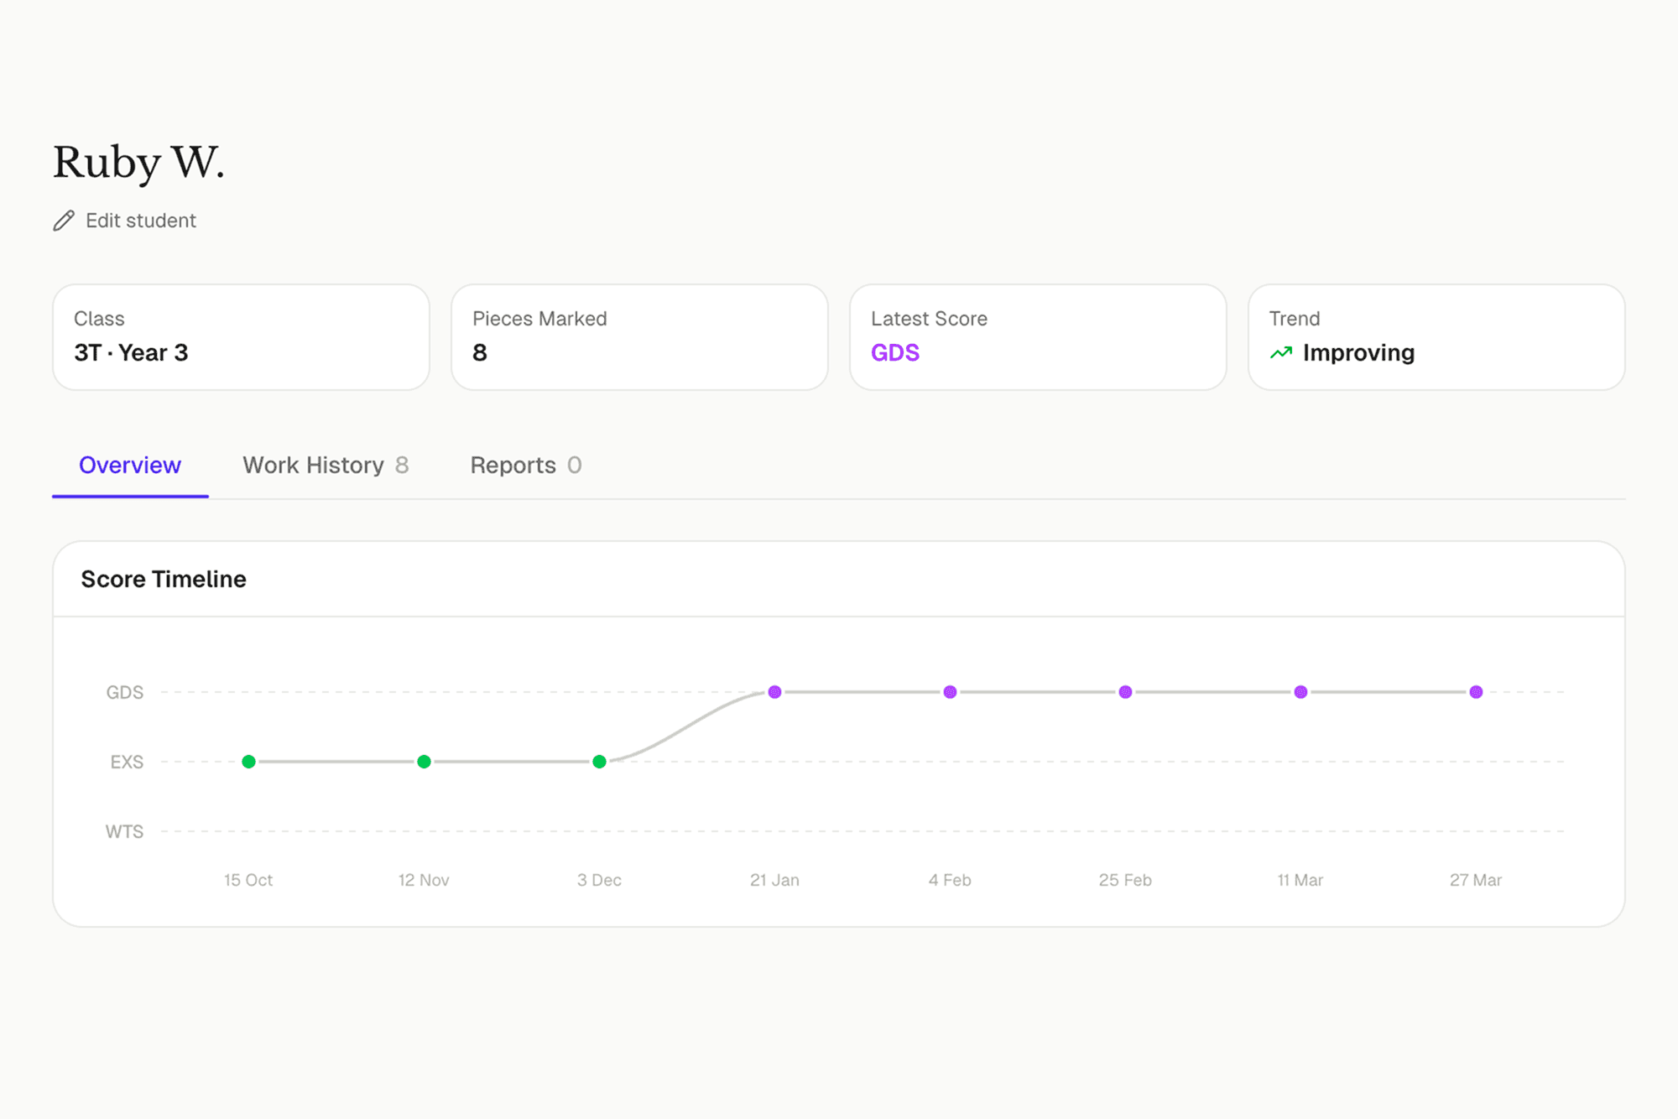Click the Class 3T Year 3 card
Image resolution: width=1678 pixels, height=1119 pixels.
241,336
